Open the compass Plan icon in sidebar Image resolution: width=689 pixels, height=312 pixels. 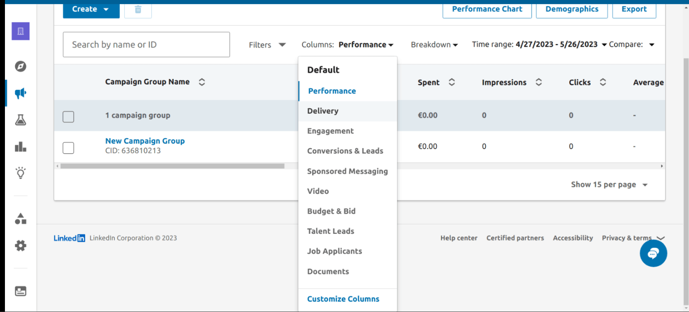[x=21, y=66]
